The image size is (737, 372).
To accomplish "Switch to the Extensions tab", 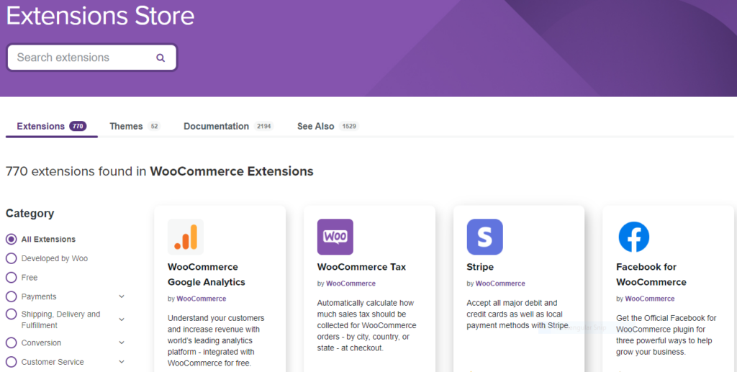I will (x=52, y=127).
